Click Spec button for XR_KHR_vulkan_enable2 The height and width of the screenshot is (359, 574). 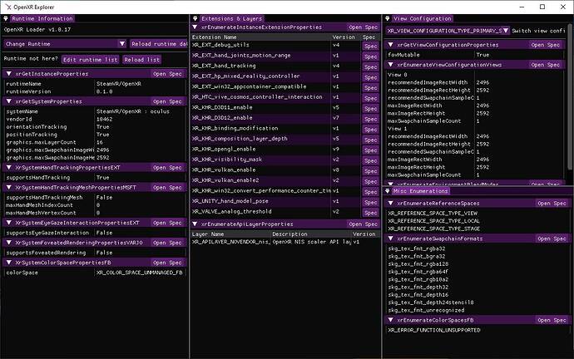point(370,182)
